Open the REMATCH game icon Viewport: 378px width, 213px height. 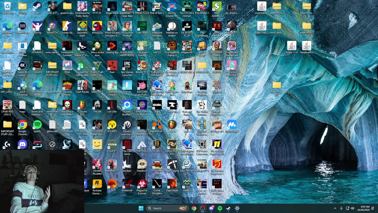click(52, 28)
